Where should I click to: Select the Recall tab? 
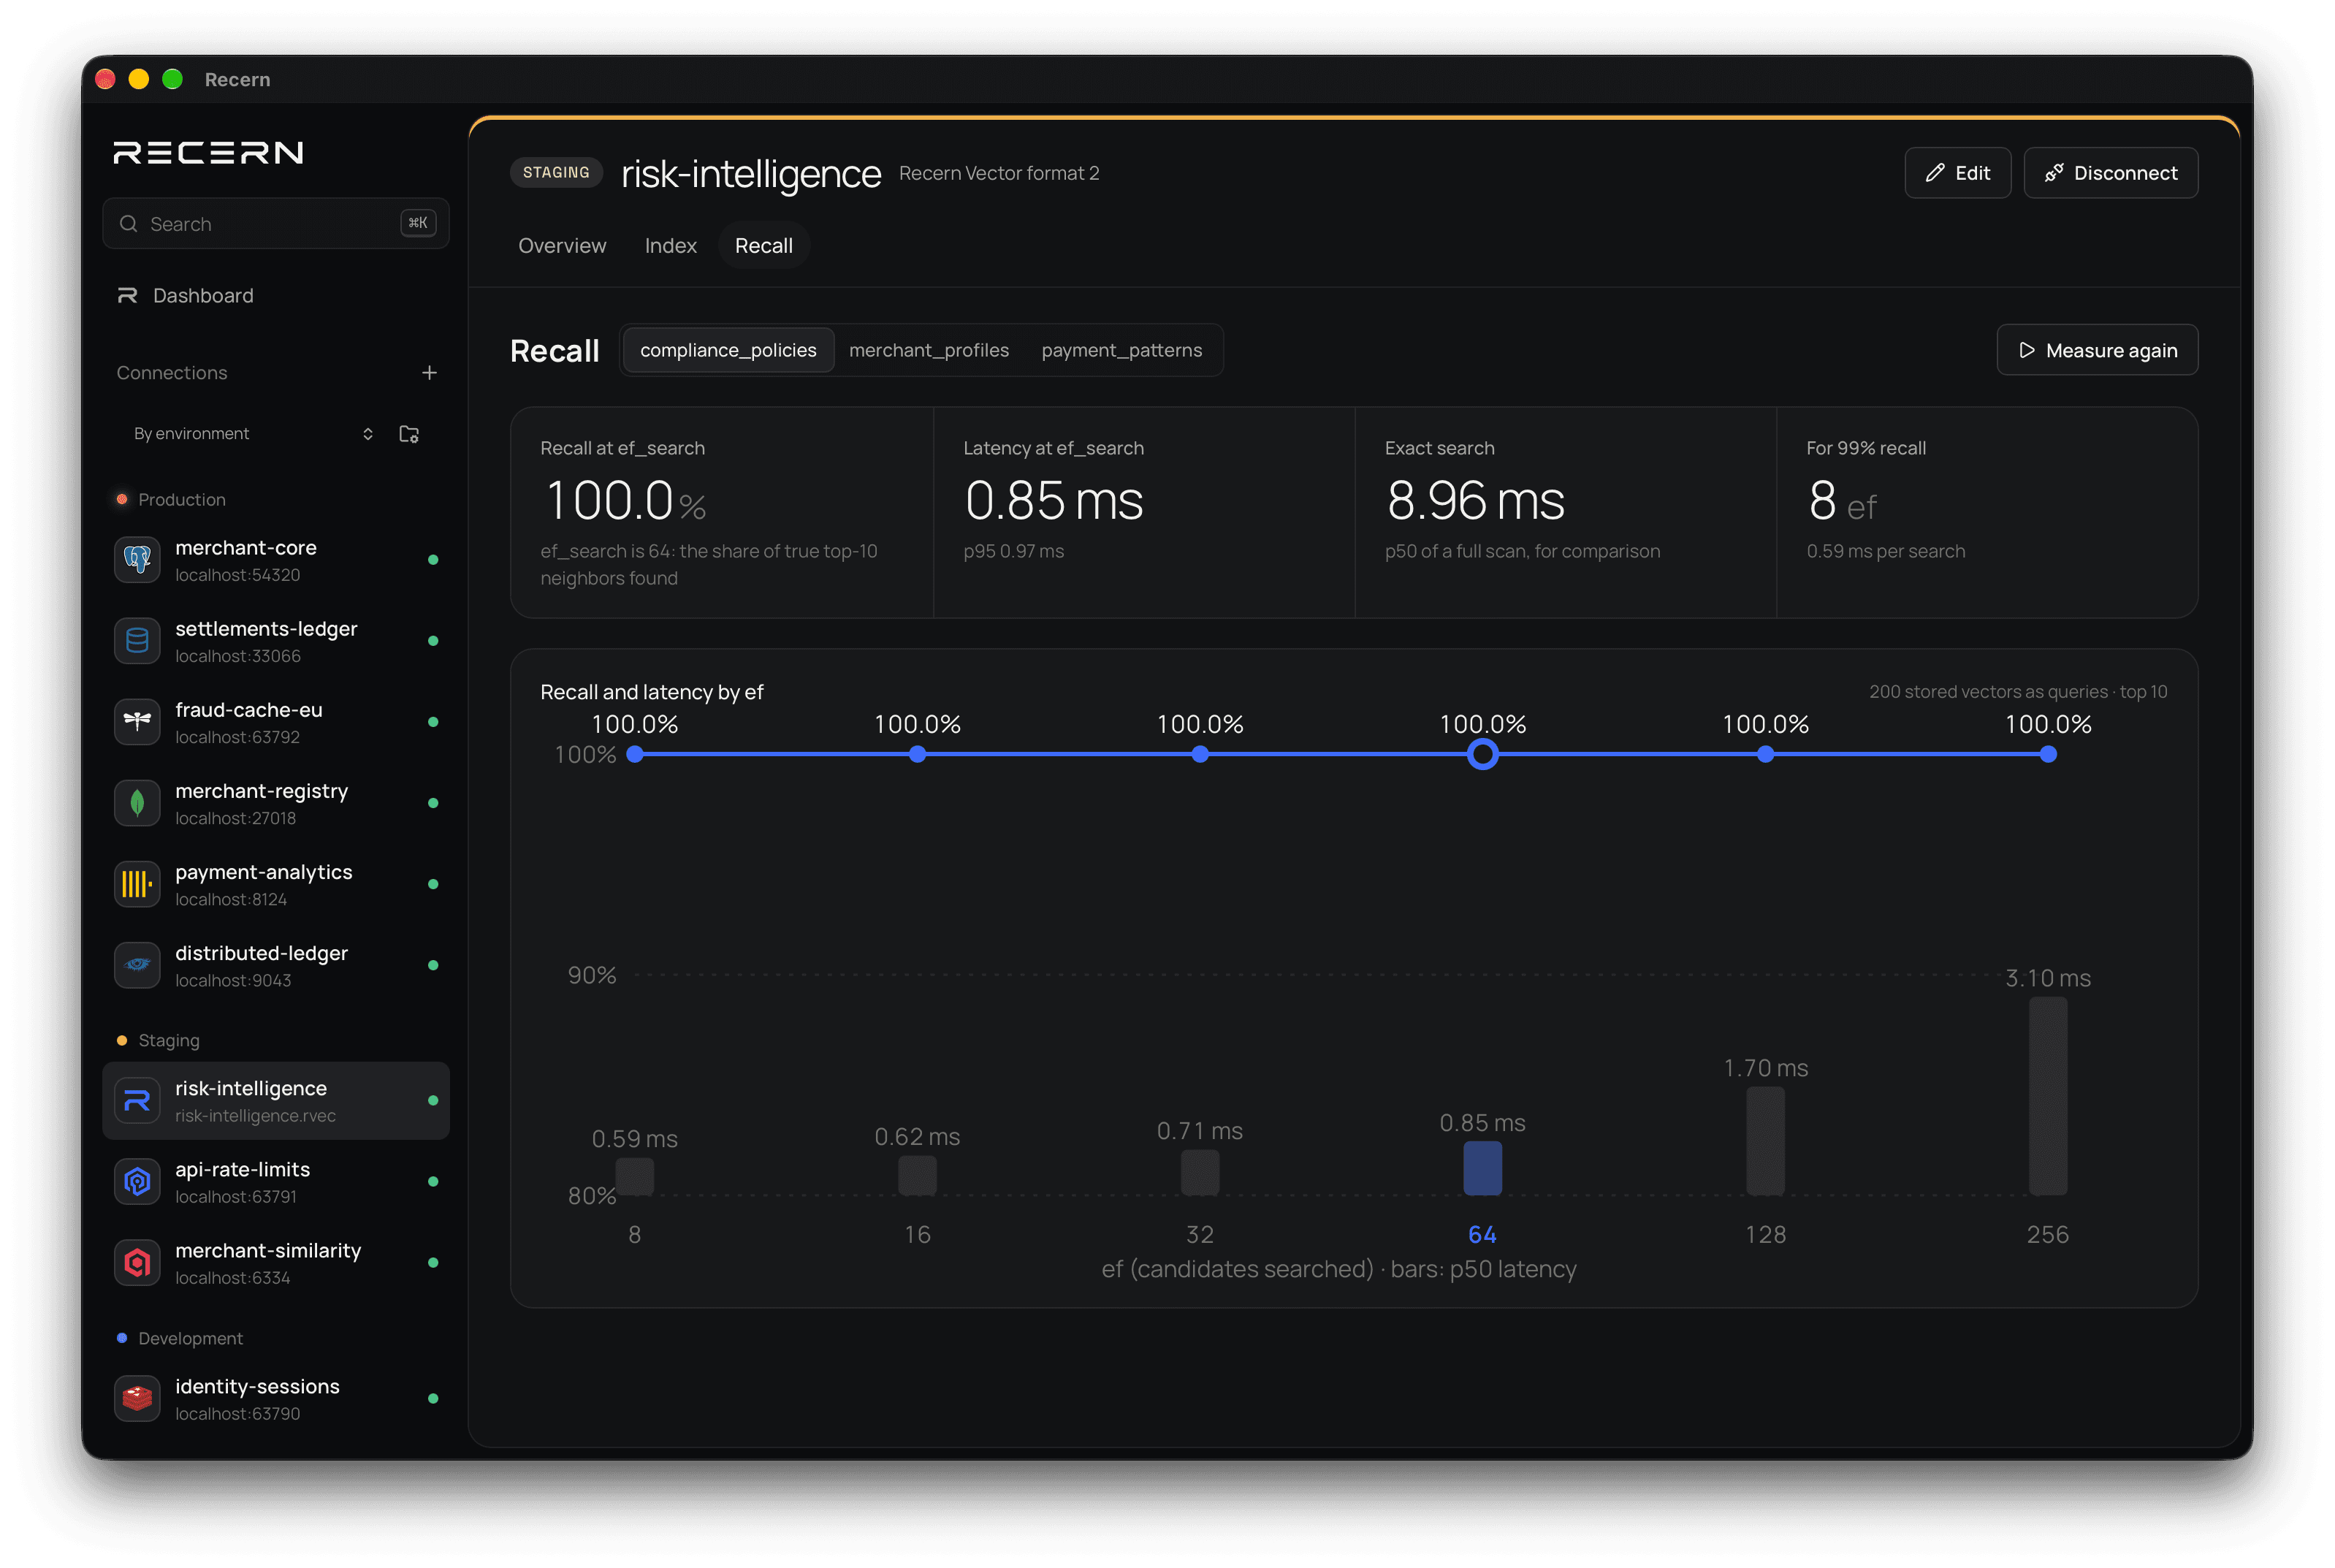[764, 246]
